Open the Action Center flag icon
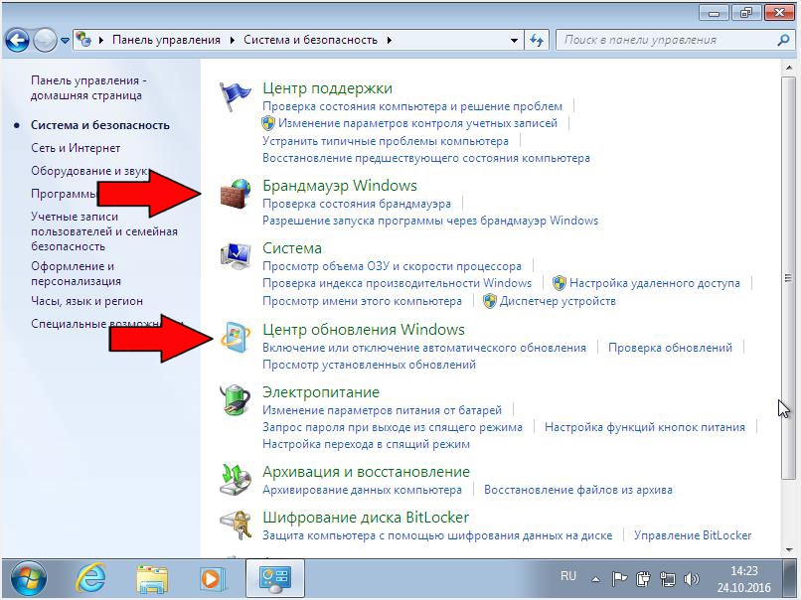801x600 pixels. (x=235, y=96)
